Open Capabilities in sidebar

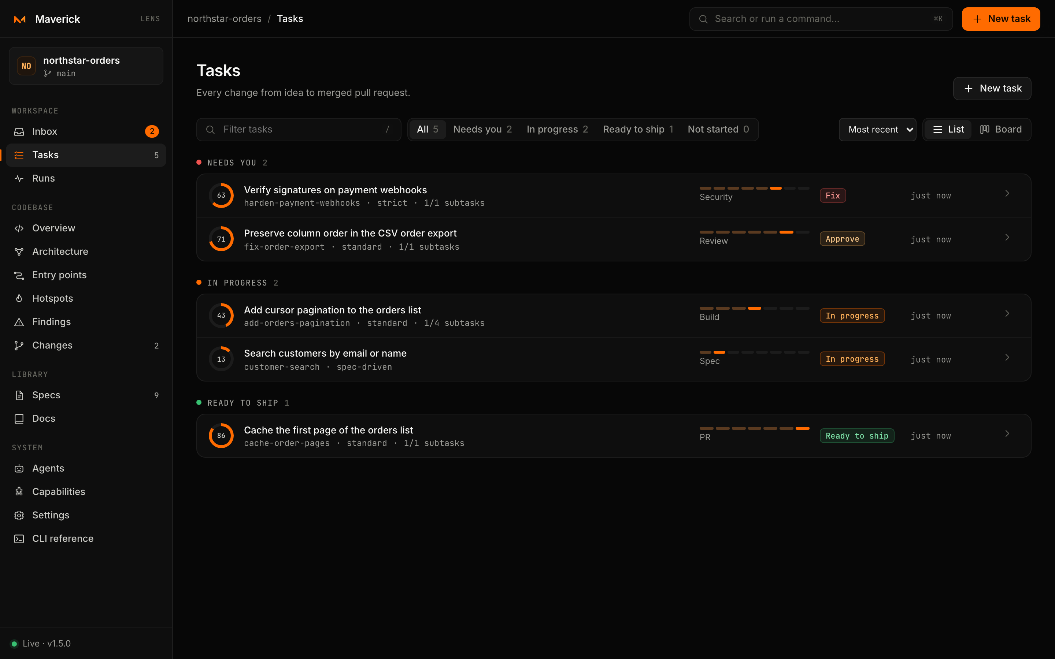pyautogui.click(x=86, y=492)
